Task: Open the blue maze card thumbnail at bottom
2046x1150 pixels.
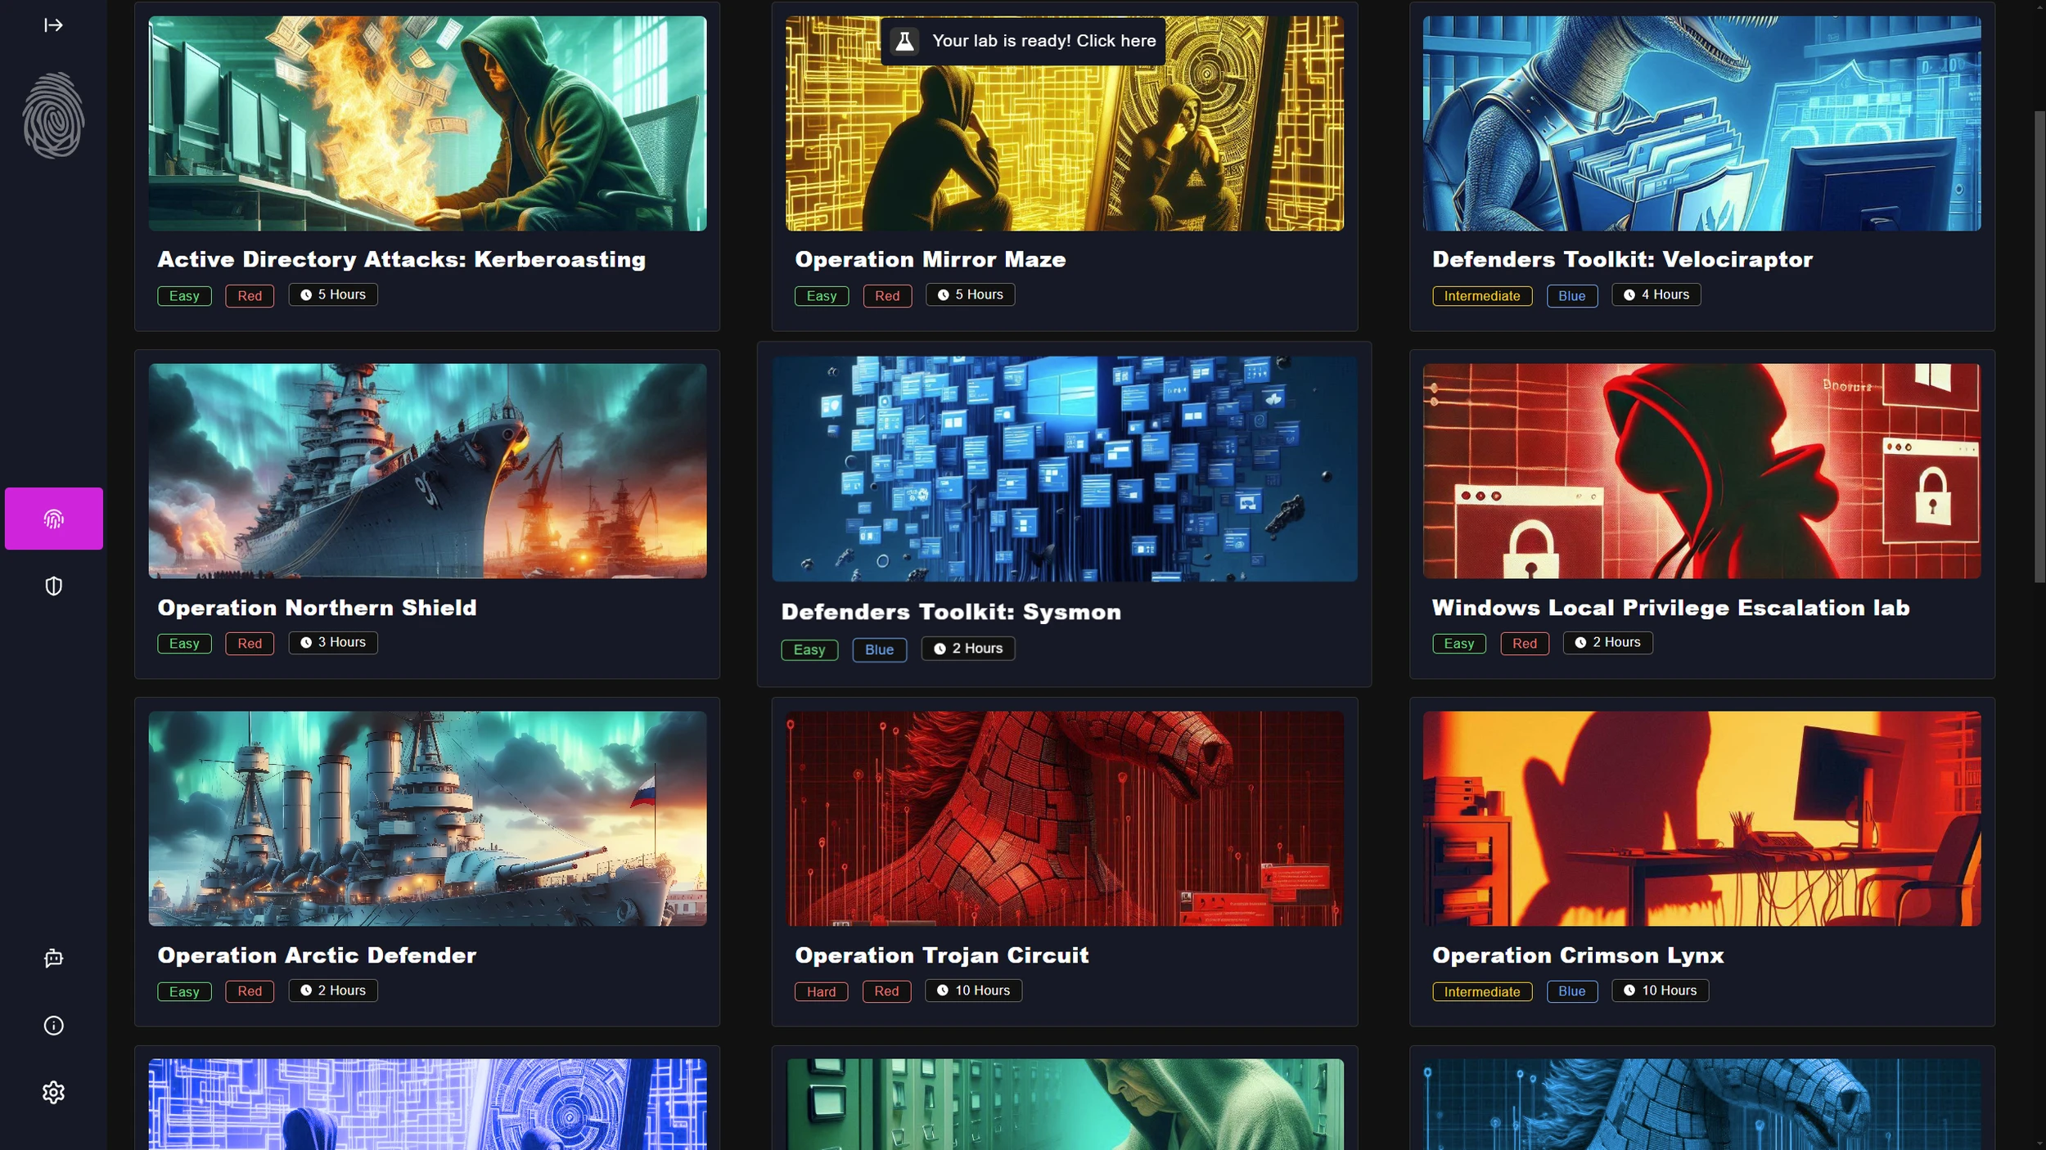Action: tap(427, 1104)
